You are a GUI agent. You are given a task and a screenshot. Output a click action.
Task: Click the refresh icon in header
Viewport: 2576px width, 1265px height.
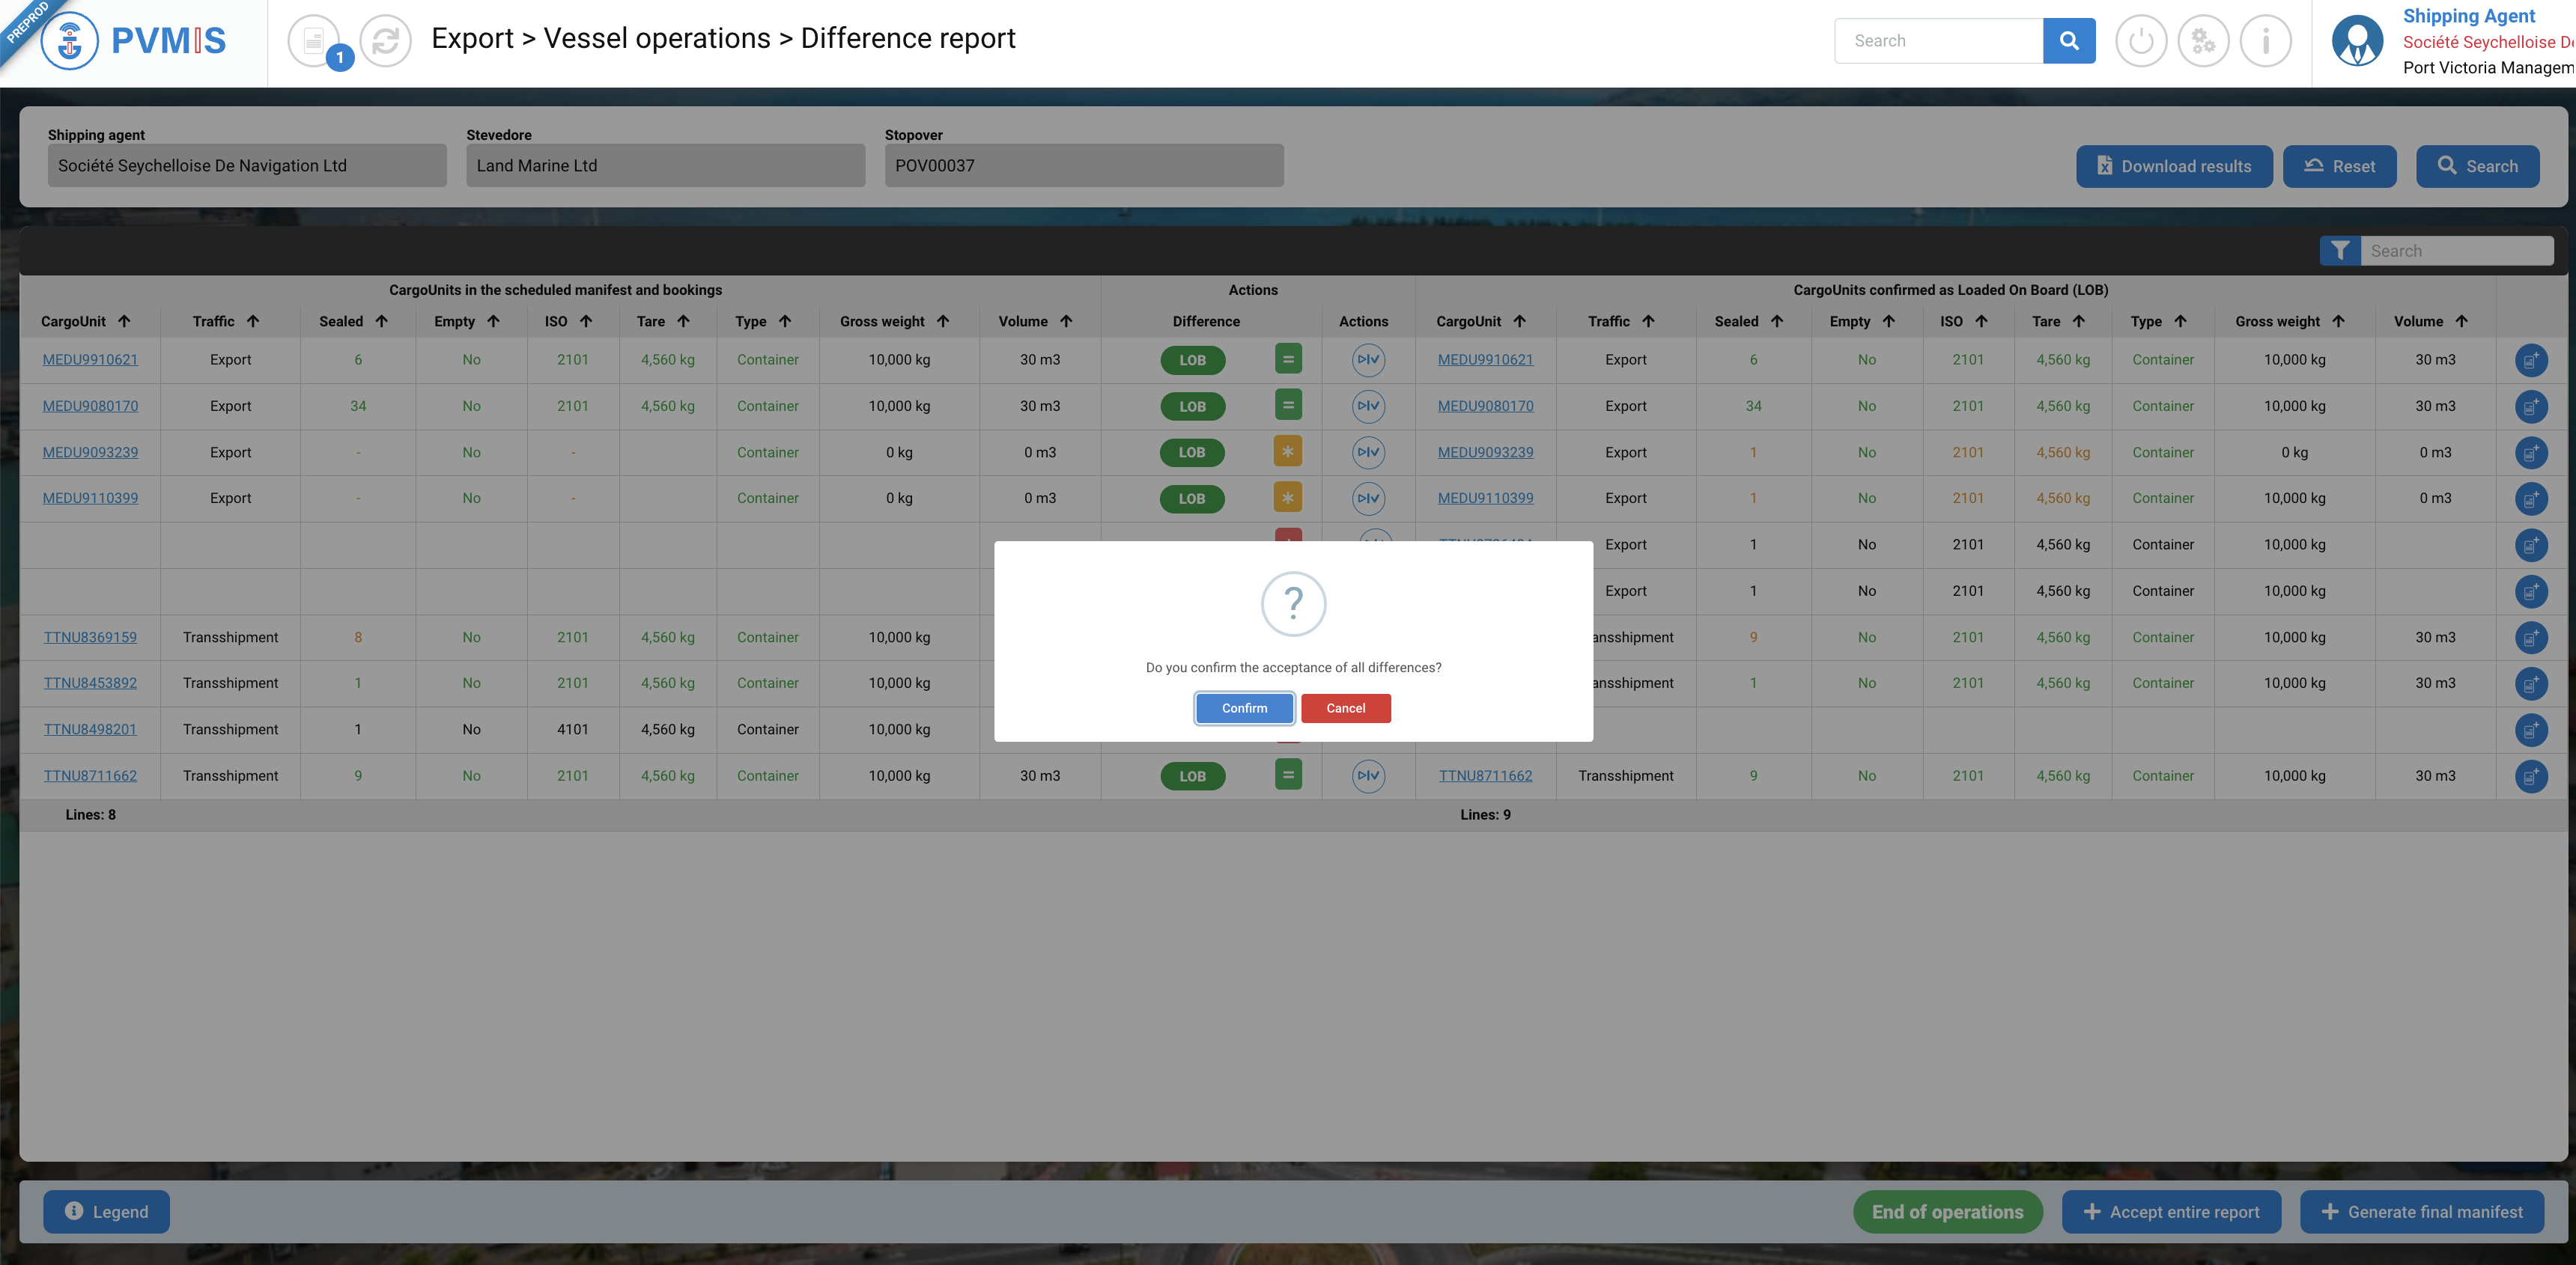coord(385,41)
